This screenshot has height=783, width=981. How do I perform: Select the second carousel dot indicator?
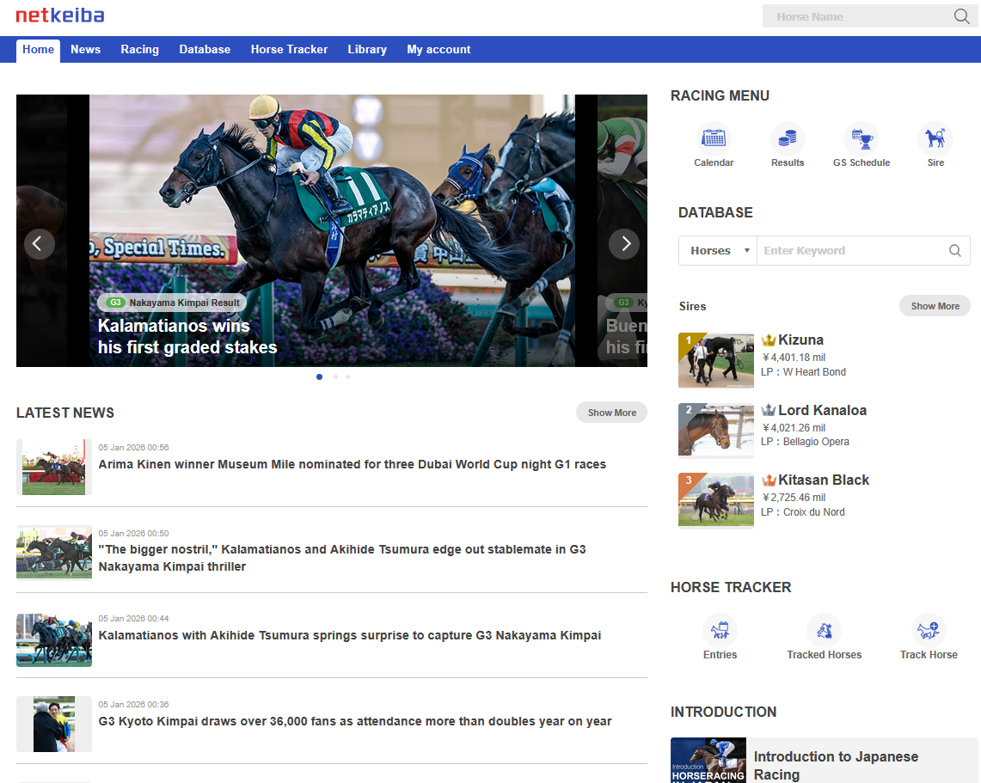click(336, 377)
